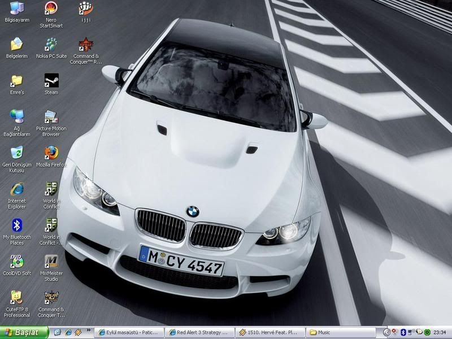This screenshot has height=339, width=452.
Task: Click the system clock showing 23:34
Action: (440, 332)
